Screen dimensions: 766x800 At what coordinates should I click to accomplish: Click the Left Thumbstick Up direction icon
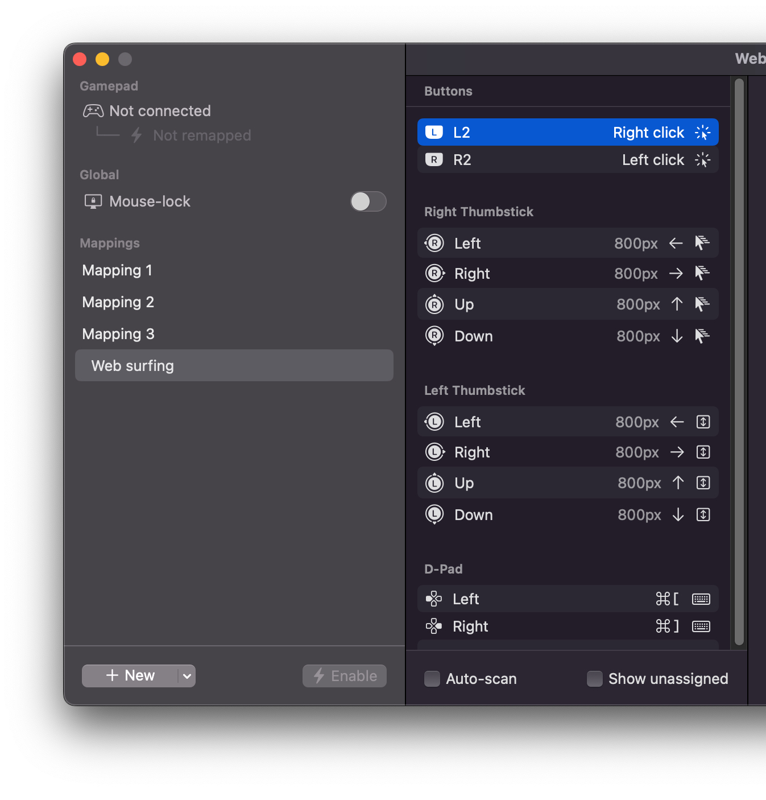pos(434,483)
